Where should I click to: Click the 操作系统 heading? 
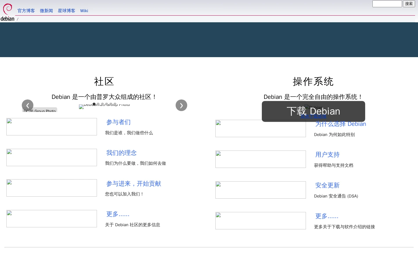(x=313, y=81)
